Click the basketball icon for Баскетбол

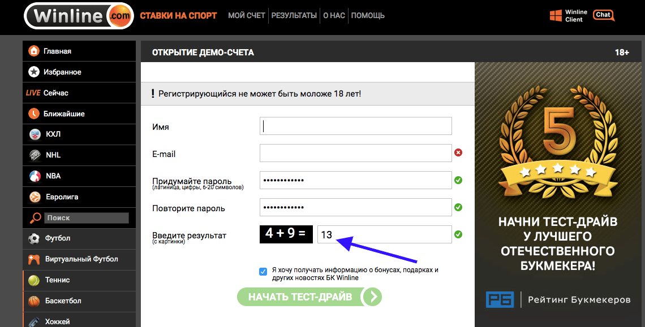click(x=34, y=301)
